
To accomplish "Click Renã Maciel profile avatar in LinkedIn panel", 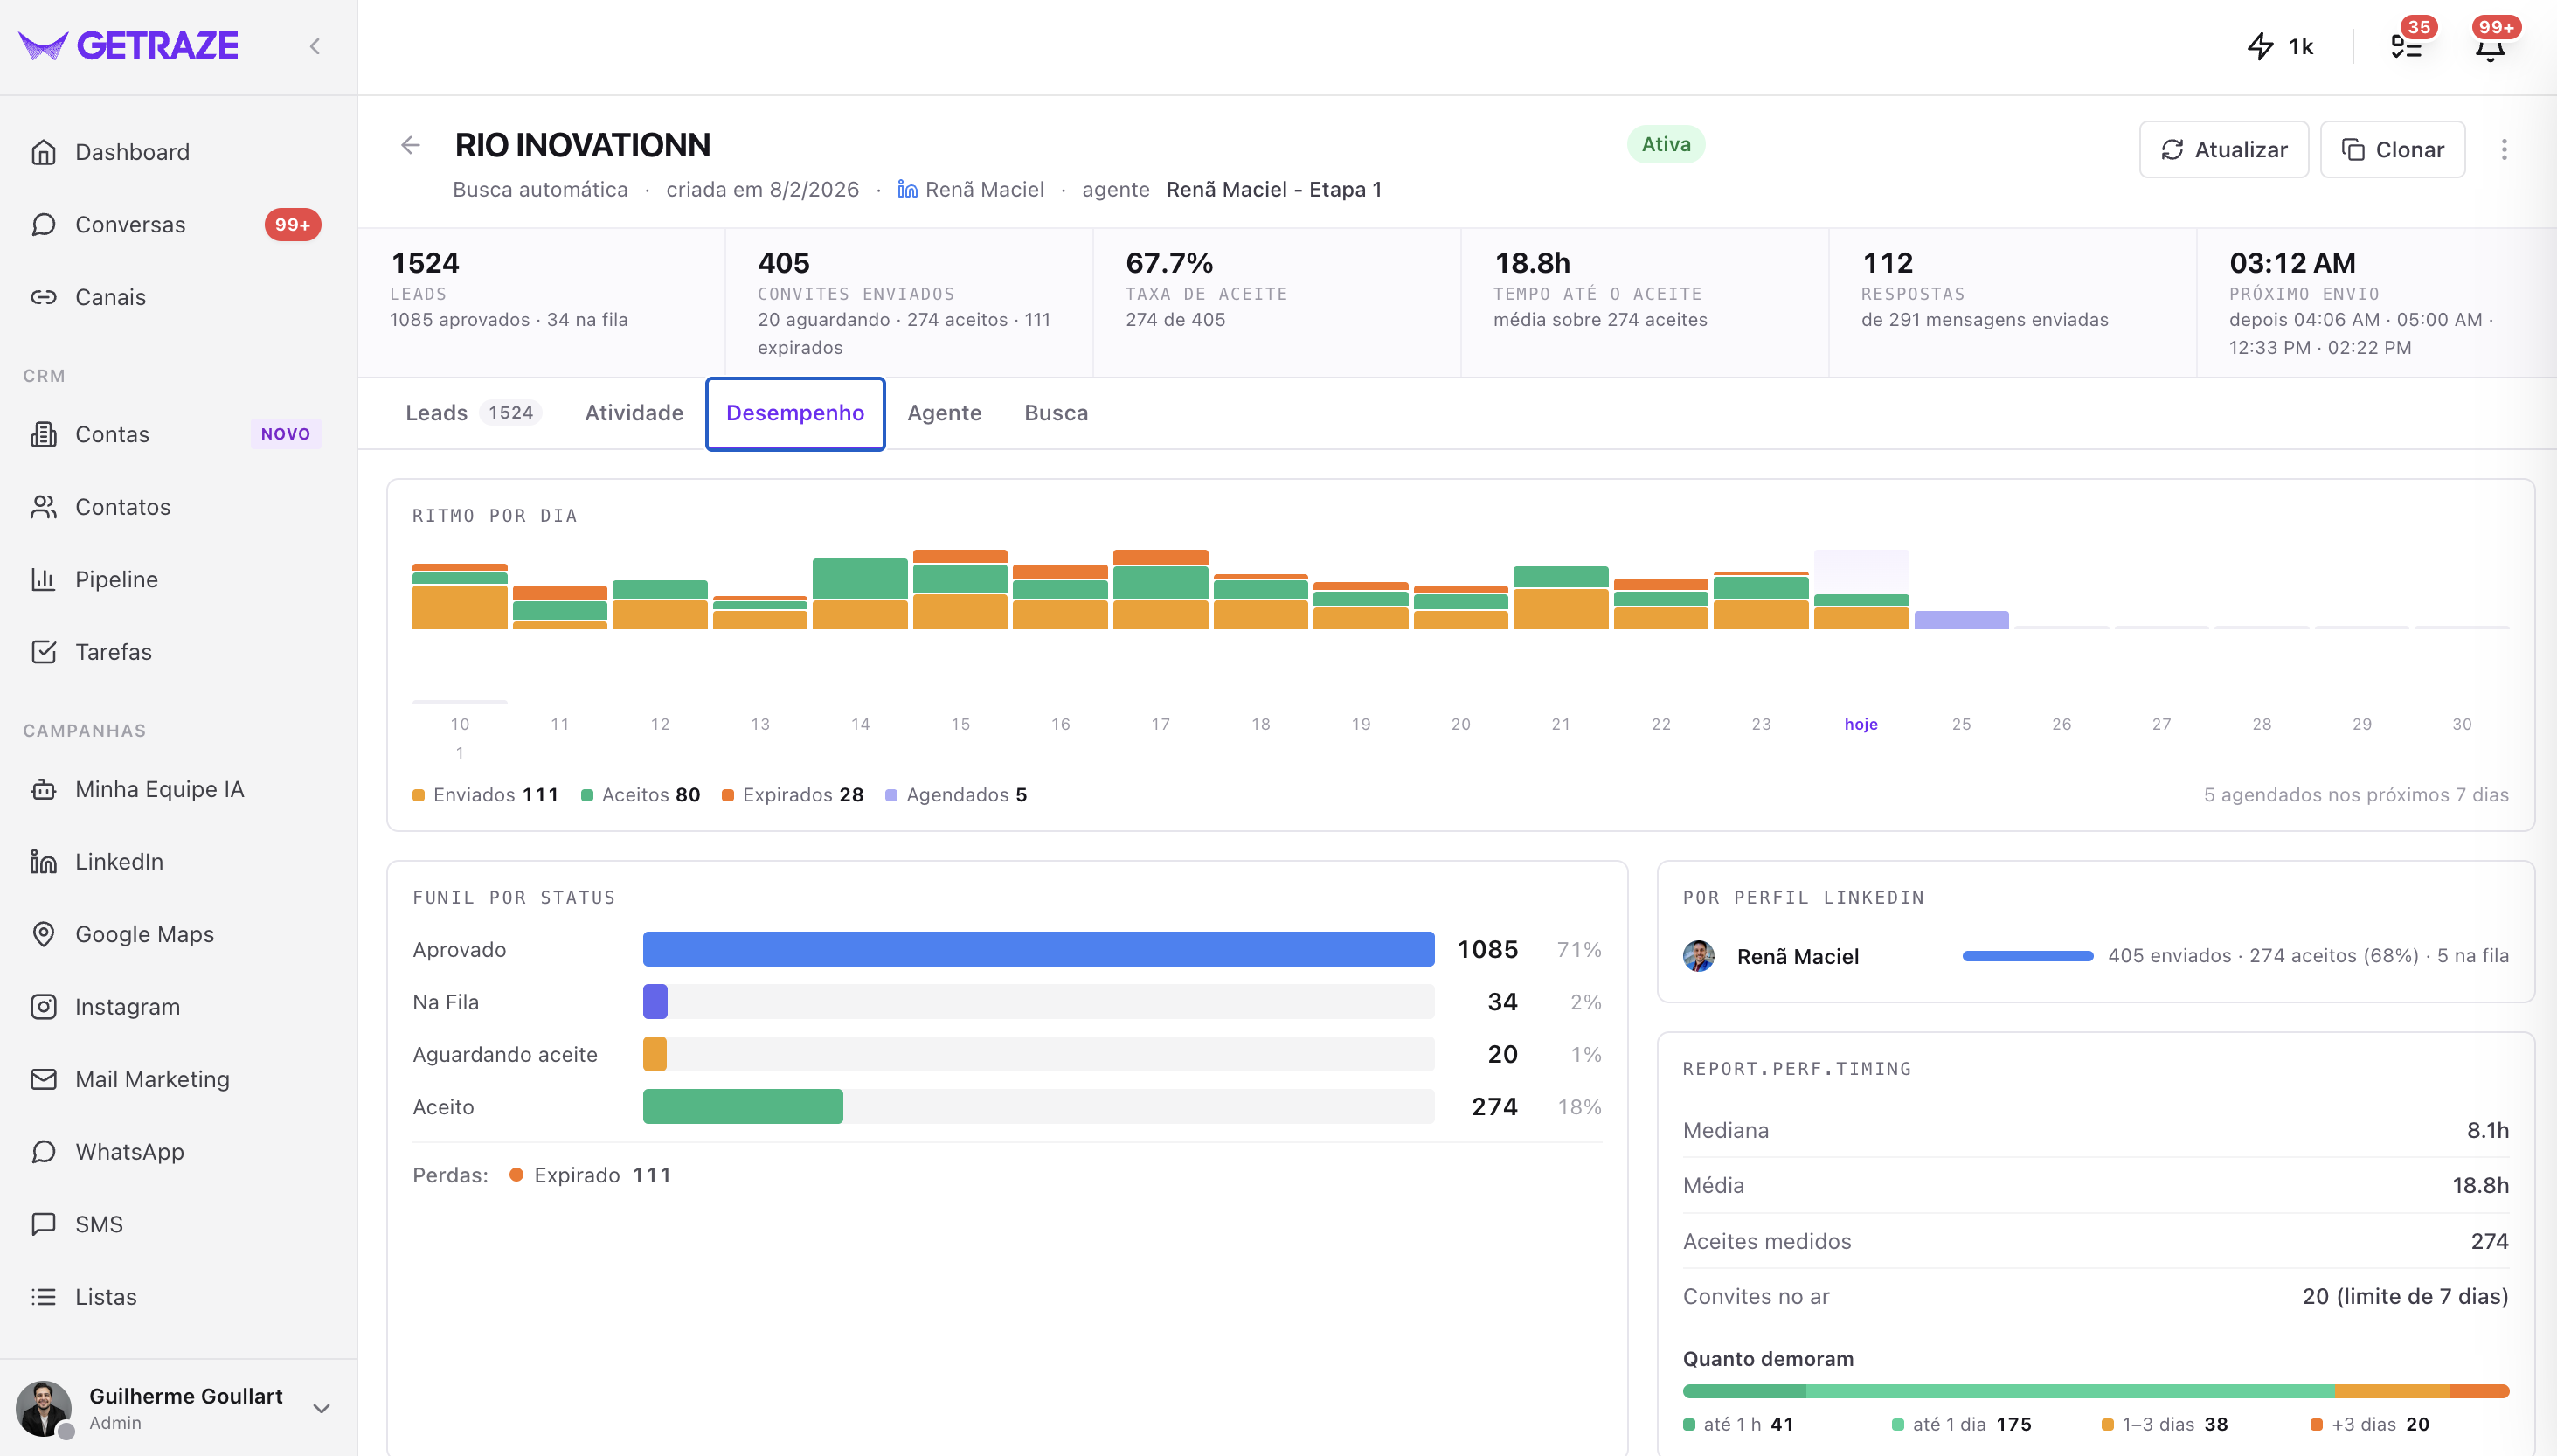I will tap(1698, 956).
